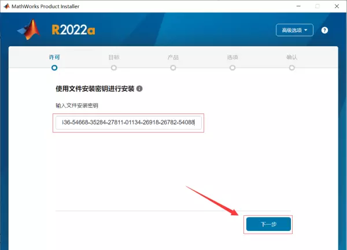Click the info icon beside 使用文件安装密钥进行安装

(x=139, y=89)
